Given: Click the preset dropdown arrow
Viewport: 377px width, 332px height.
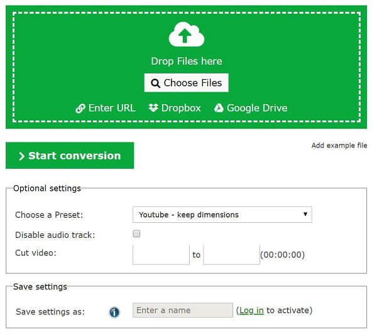Looking at the screenshot, I should 305,214.
